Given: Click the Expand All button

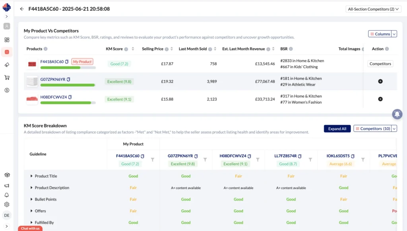Looking at the screenshot, I should point(337,129).
